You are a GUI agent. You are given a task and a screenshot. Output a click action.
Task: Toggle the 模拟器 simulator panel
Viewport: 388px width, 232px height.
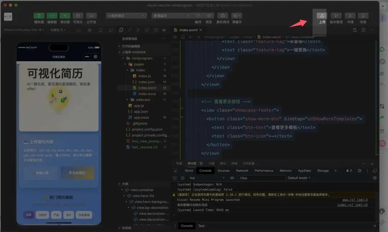[39, 16]
